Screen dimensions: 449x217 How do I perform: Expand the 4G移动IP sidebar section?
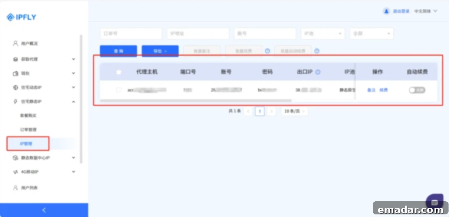coord(74,172)
